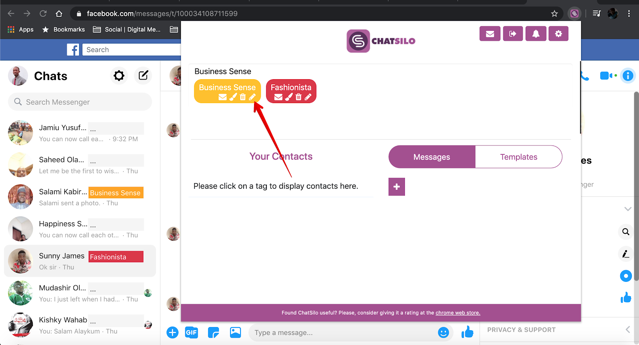The width and height of the screenshot is (639, 345).
Task: Expand Privacy & Support section
Action: (559, 330)
